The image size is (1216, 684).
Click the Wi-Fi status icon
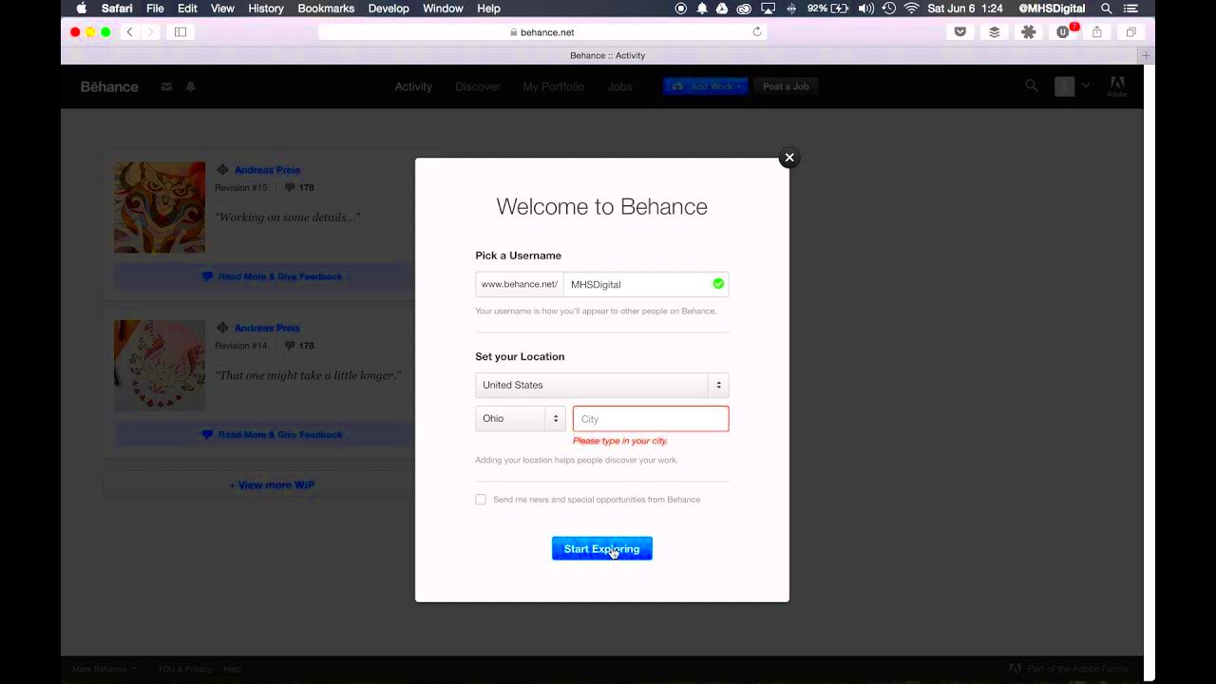(912, 9)
